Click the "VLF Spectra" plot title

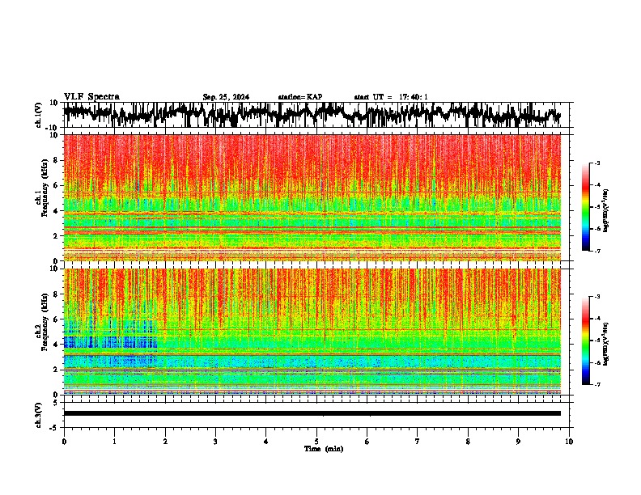point(91,97)
